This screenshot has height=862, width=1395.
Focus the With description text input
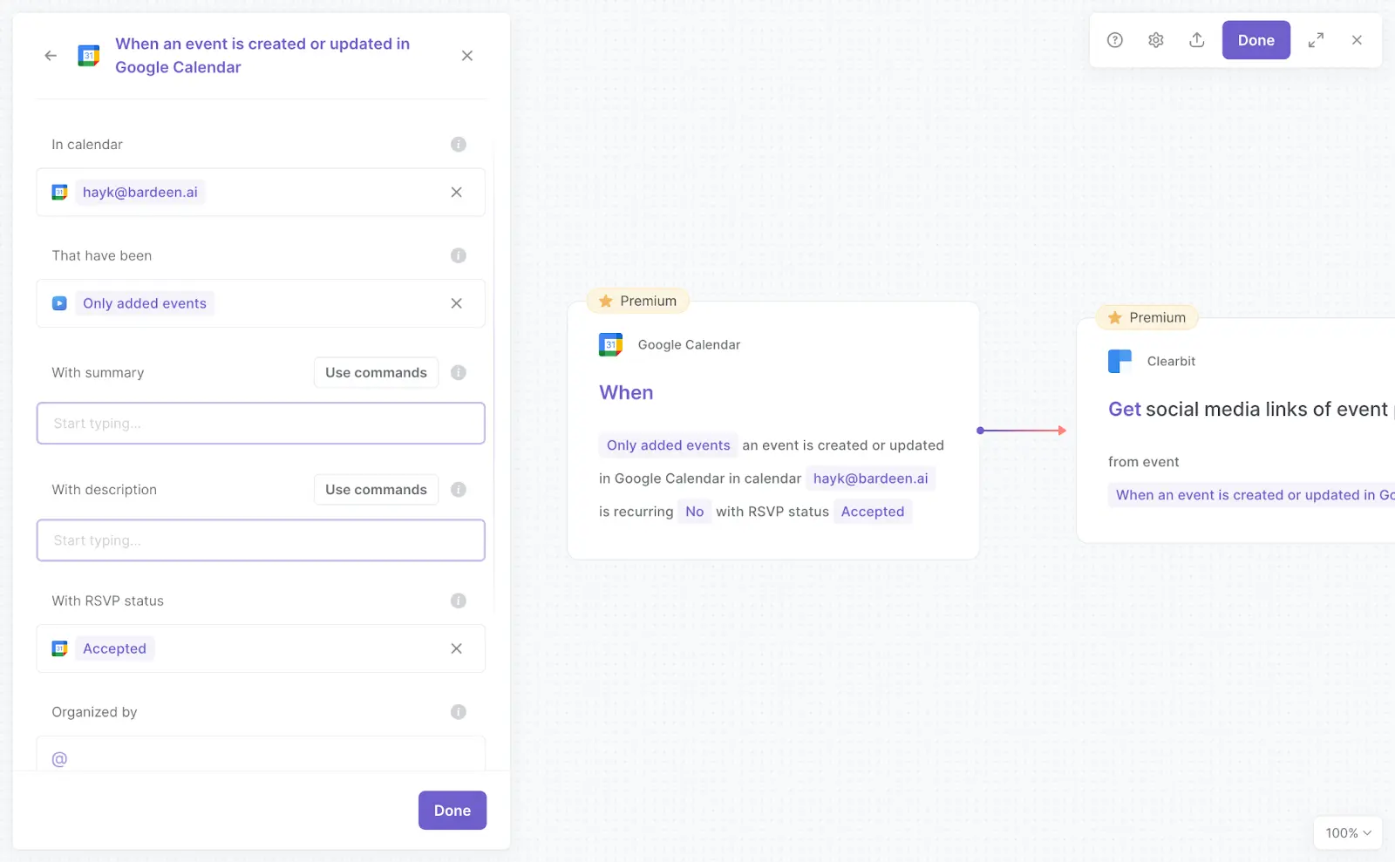(x=261, y=540)
